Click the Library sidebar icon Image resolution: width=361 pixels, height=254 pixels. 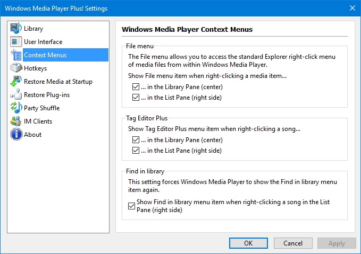[x=16, y=29]
